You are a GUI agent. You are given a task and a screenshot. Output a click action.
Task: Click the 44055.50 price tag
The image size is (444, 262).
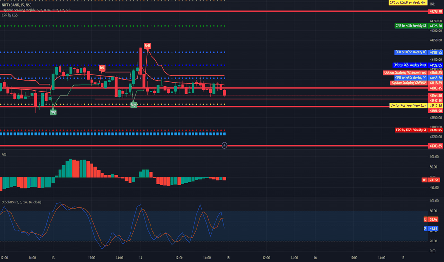pos(435,78)
